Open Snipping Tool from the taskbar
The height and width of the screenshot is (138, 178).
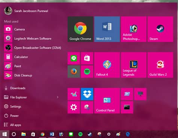click(x=100, y=134)
